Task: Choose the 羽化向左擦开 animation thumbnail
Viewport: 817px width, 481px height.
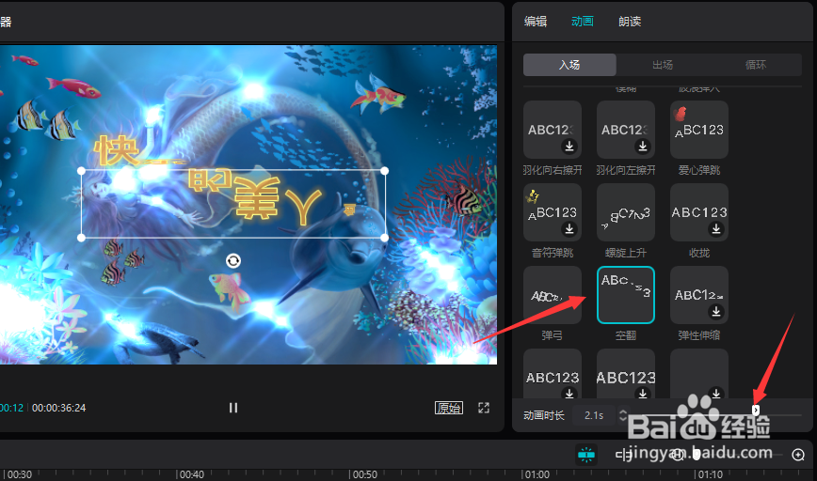Action: 626,130
